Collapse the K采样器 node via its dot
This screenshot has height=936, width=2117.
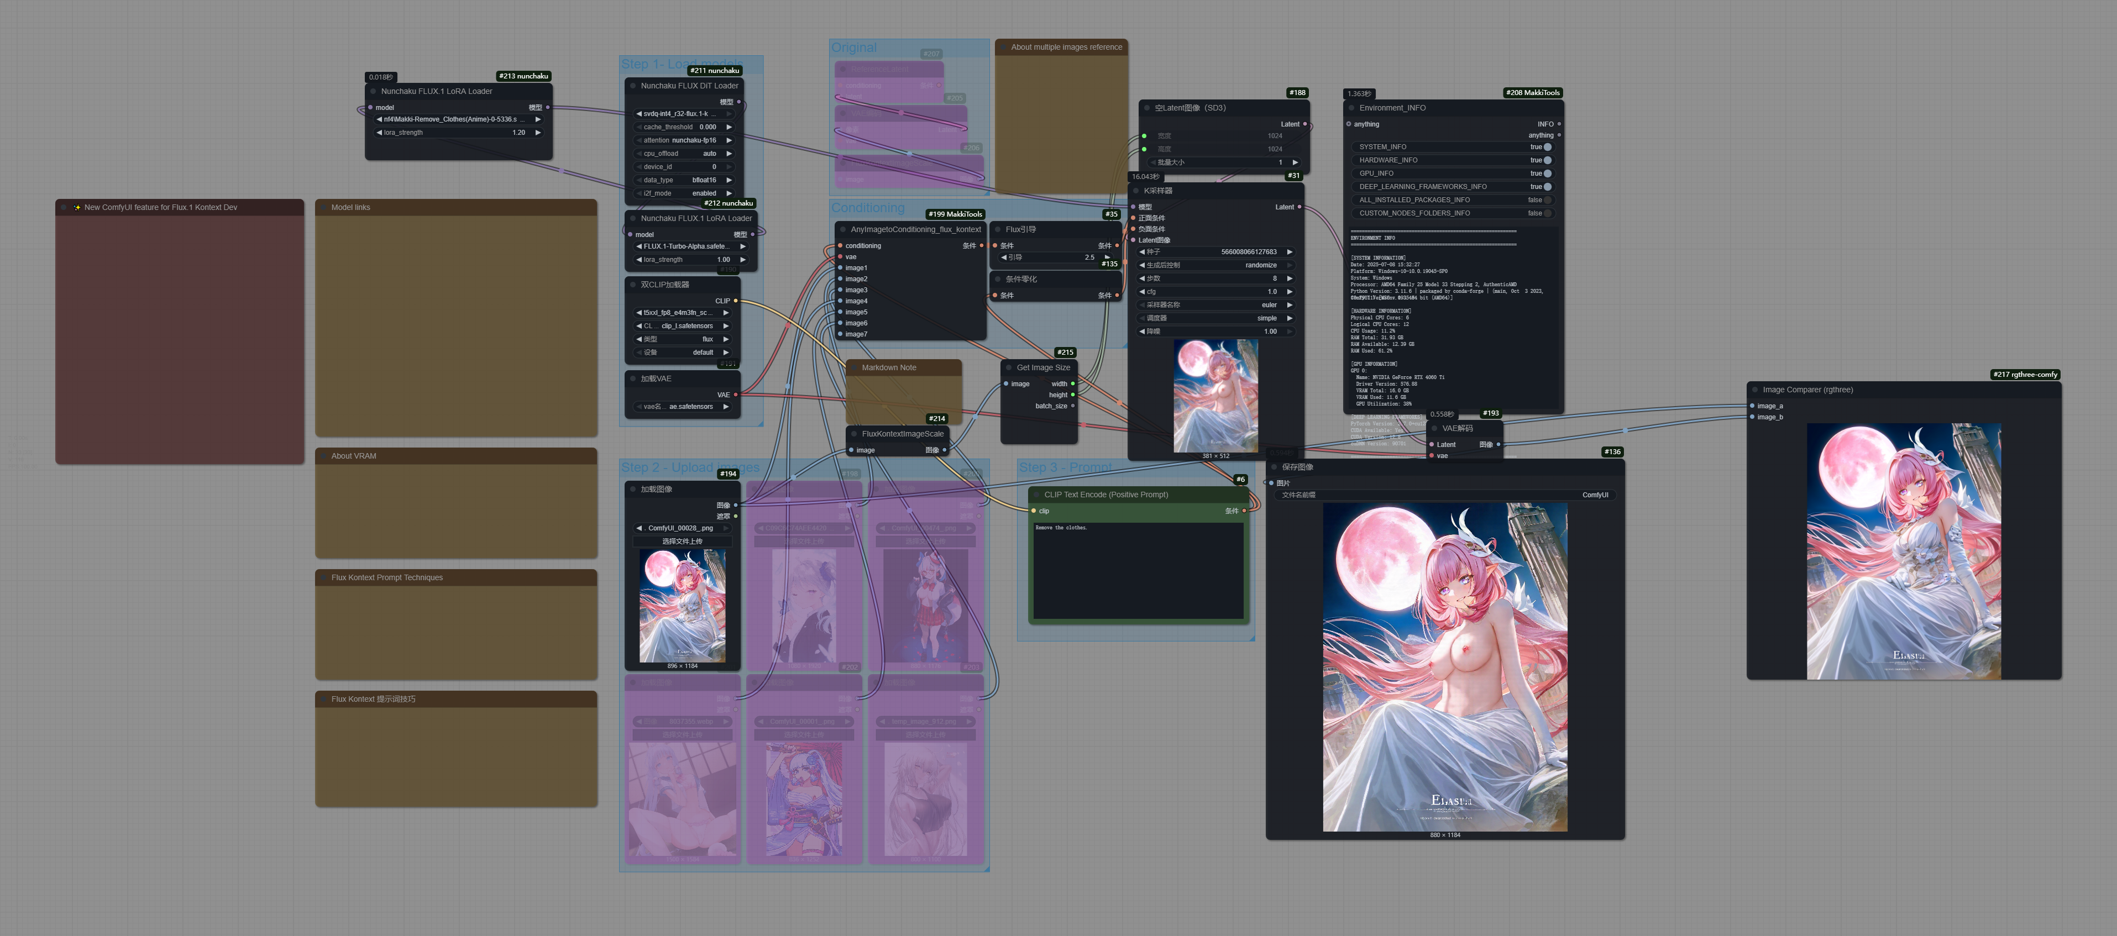click(1136, 191)
